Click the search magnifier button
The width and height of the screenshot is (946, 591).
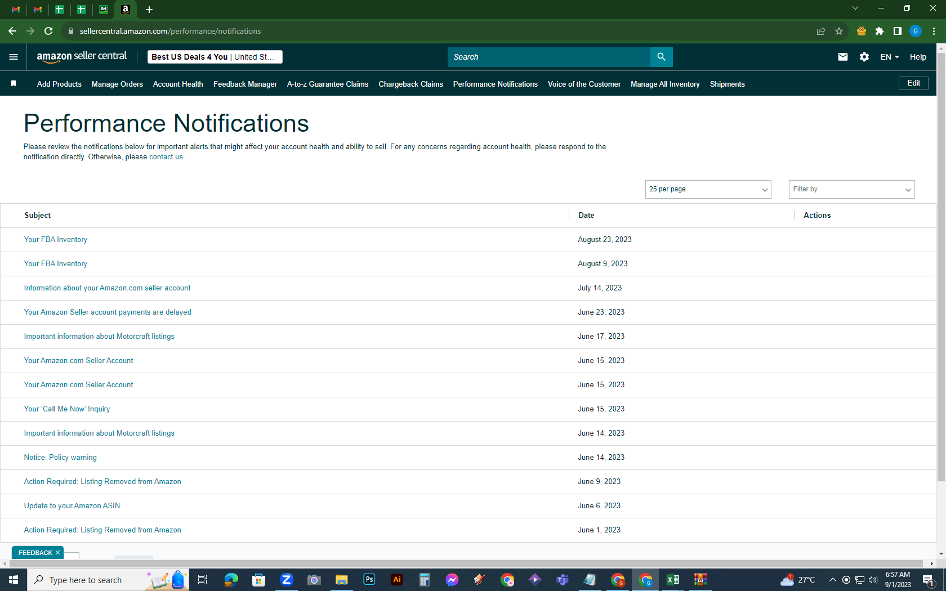click(x=661, y=57)
